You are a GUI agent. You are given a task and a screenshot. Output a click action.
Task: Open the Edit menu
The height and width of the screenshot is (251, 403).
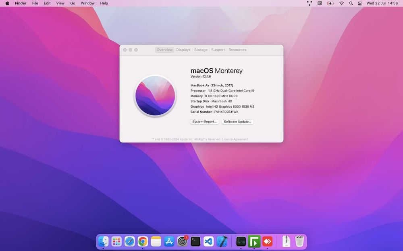coord(47,3)
